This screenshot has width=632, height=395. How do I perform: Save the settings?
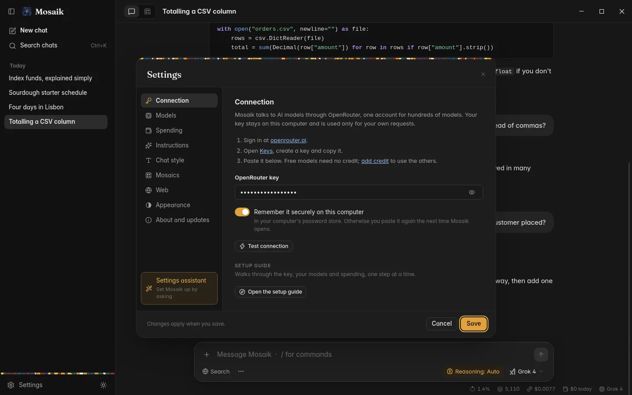pyautogui.click(x=474, y=323)
